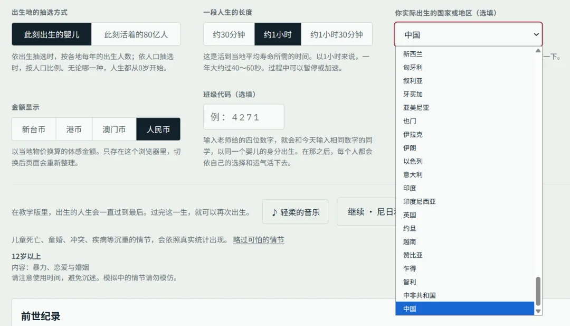Click the 前世纪录 heading
Image resolution: width=570 pixels, height=326 pixels.
[40, 316]
